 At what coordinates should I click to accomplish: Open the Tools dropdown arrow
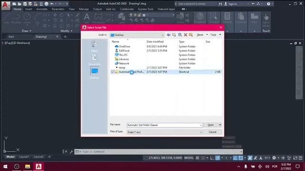click(x=220, y=35)
